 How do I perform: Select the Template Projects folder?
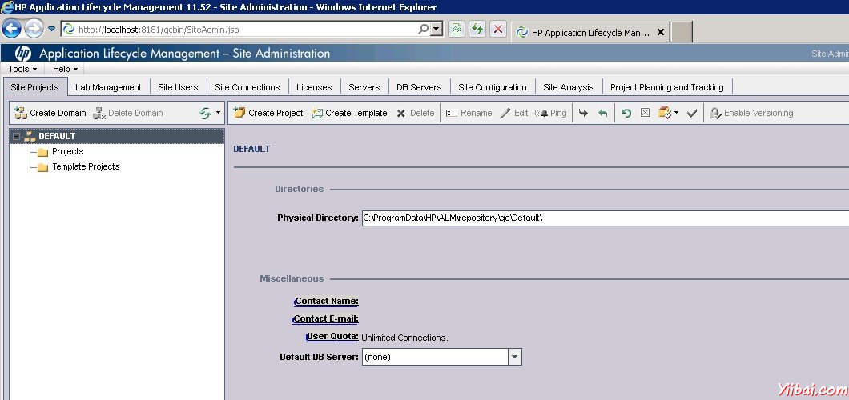coord(86,166)
